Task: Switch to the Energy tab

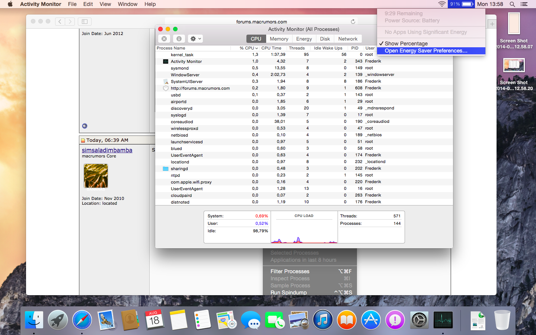Action: point(304,39)
